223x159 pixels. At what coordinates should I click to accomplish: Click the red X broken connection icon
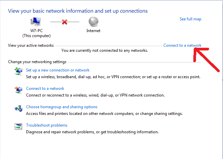65,22
